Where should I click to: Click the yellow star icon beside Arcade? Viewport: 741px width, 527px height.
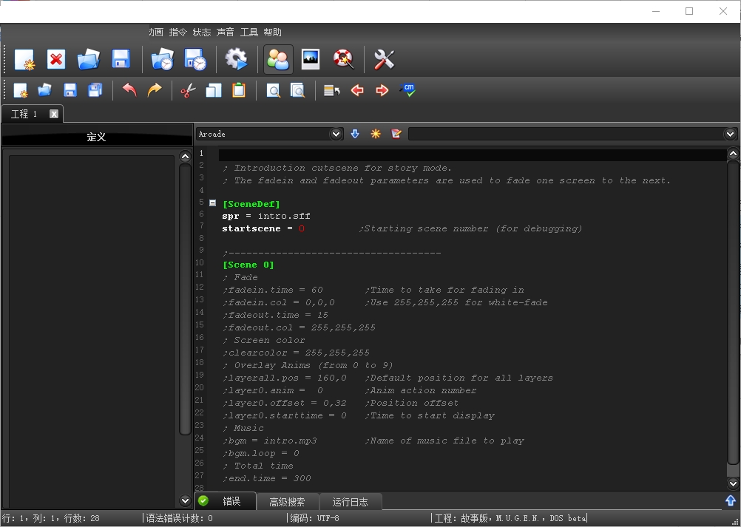(376, 134)
